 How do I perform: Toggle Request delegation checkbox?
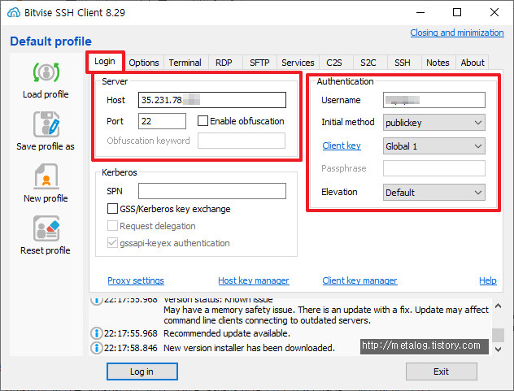tap(112, 226)
